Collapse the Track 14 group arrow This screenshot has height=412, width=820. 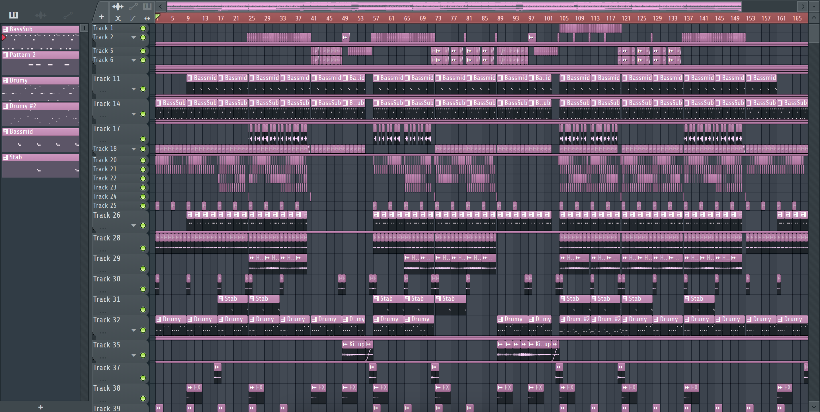[x=134, y=114]
